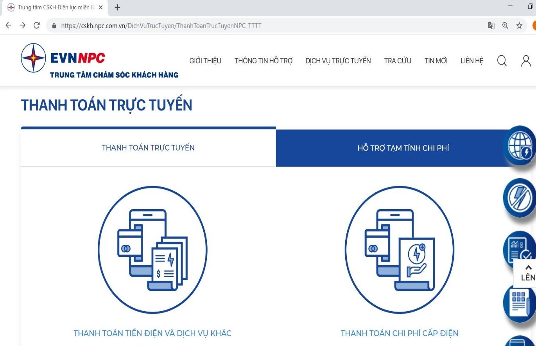Screen dimensions: 536x346
Task: Bookmark this page with the star icon
Action: [519, 26]
